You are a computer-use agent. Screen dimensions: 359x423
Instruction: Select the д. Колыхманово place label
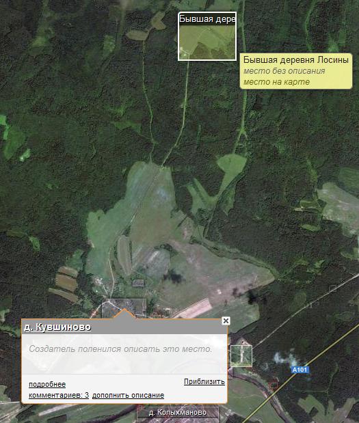tap(178, 413)
